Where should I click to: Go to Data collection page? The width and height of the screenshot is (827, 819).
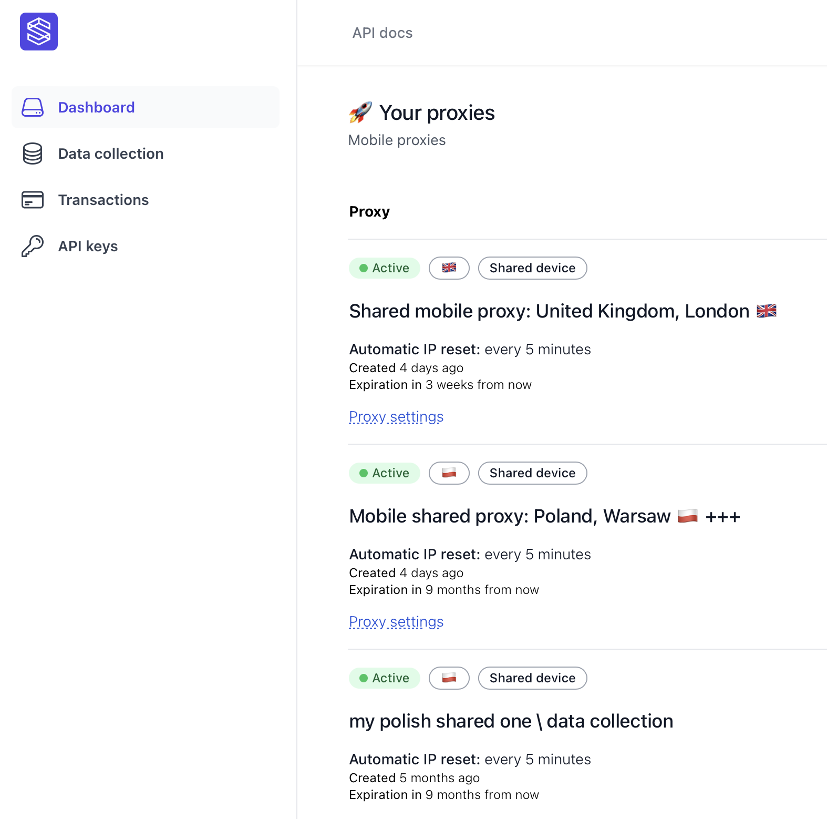(x=111, y=153)
